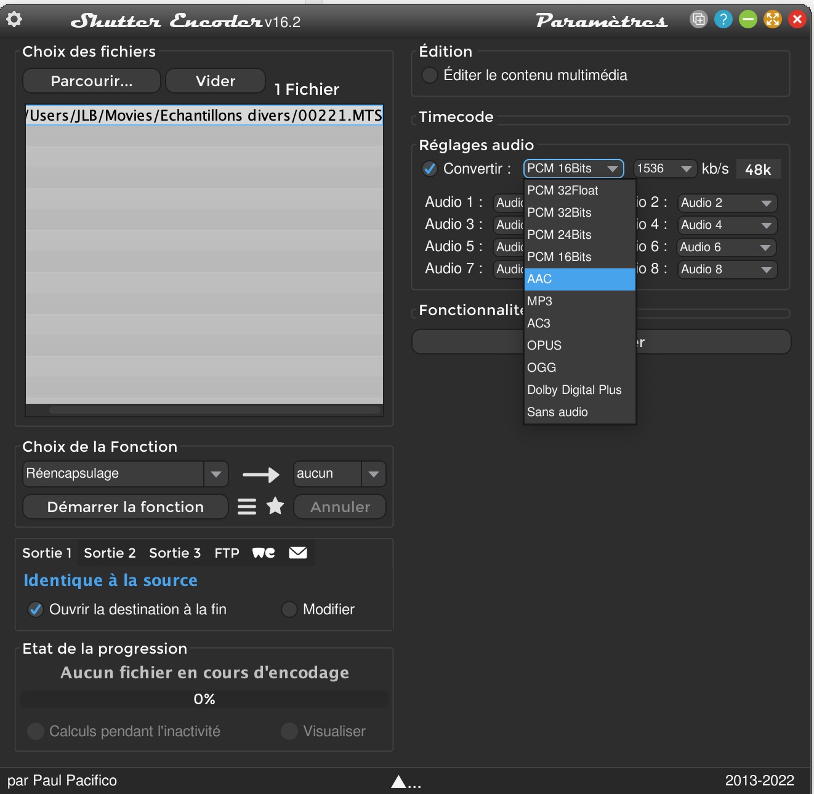This screenshot has height=794, width=814.
Task: Open the Audio 7 track dropdown
Action: tap(509, 269)
